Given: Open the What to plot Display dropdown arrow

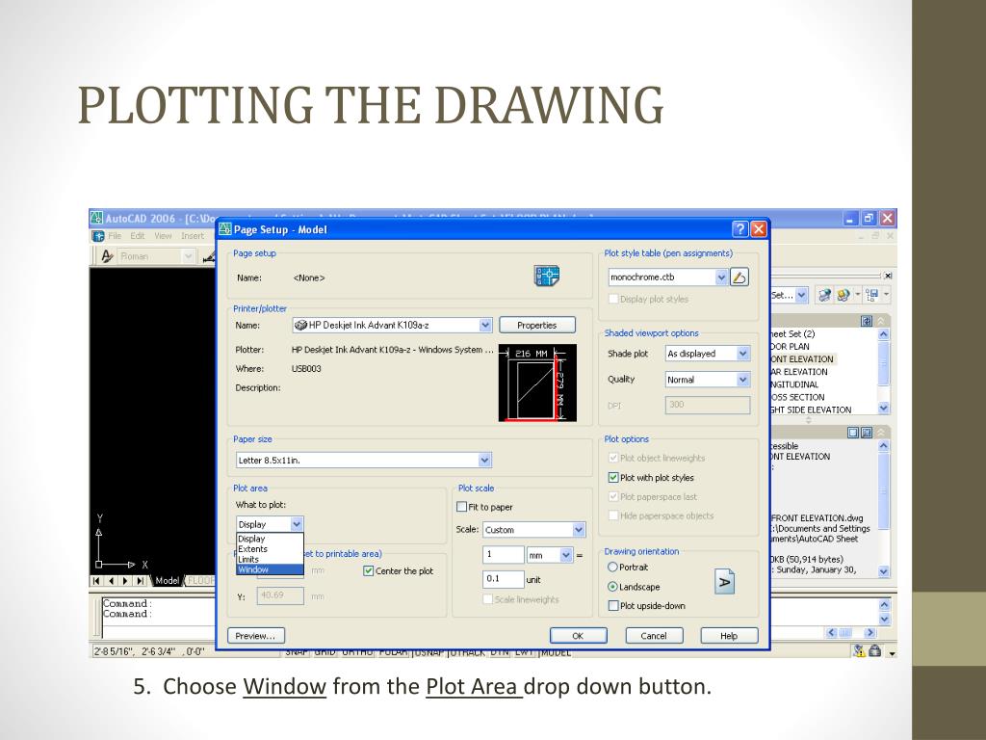Looking at the screenshot, I should [297, 523].
